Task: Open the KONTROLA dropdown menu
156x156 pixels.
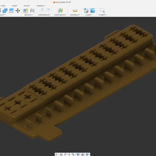Action: coord(75,15)
